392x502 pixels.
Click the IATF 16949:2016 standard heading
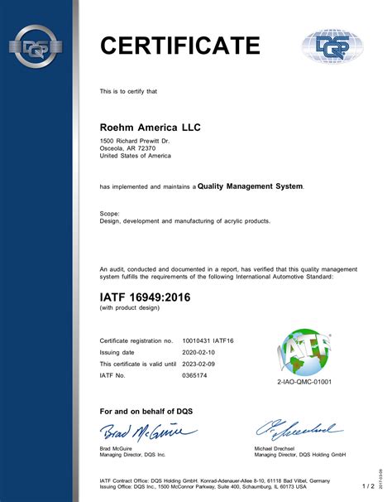pos(145,297)
